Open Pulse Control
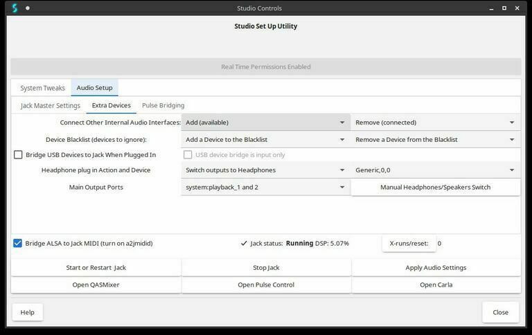The image size is (532, 335). pos(266,284)
